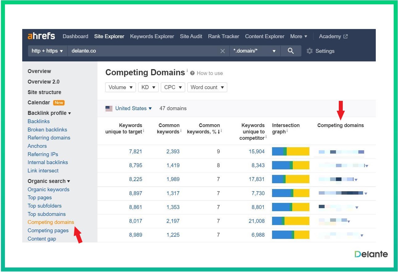Collapse the Organic search section
This screenshot has height=272, width=398.
[x=49, y=181]
